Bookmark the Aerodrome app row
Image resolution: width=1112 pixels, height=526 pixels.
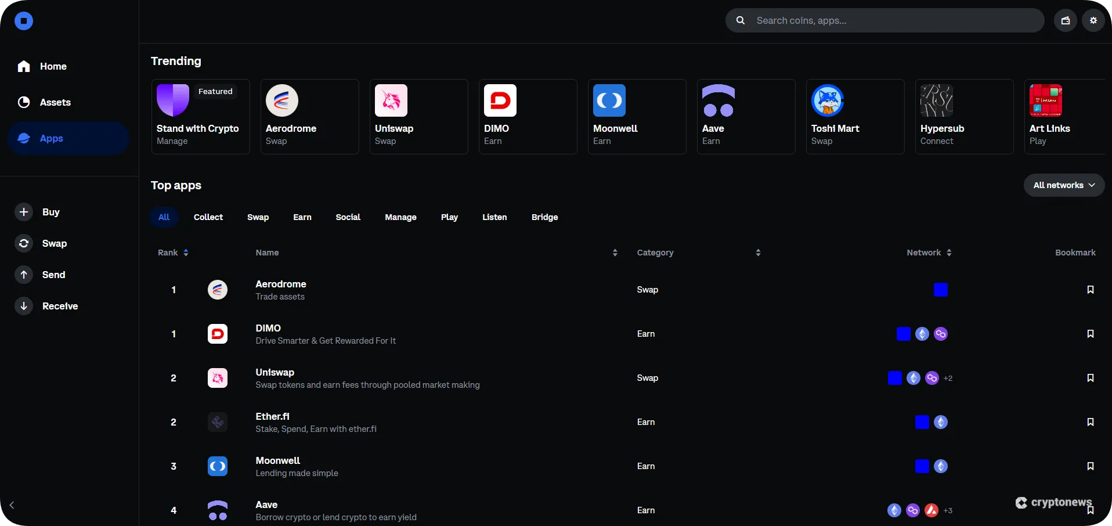pos(1090,289)
